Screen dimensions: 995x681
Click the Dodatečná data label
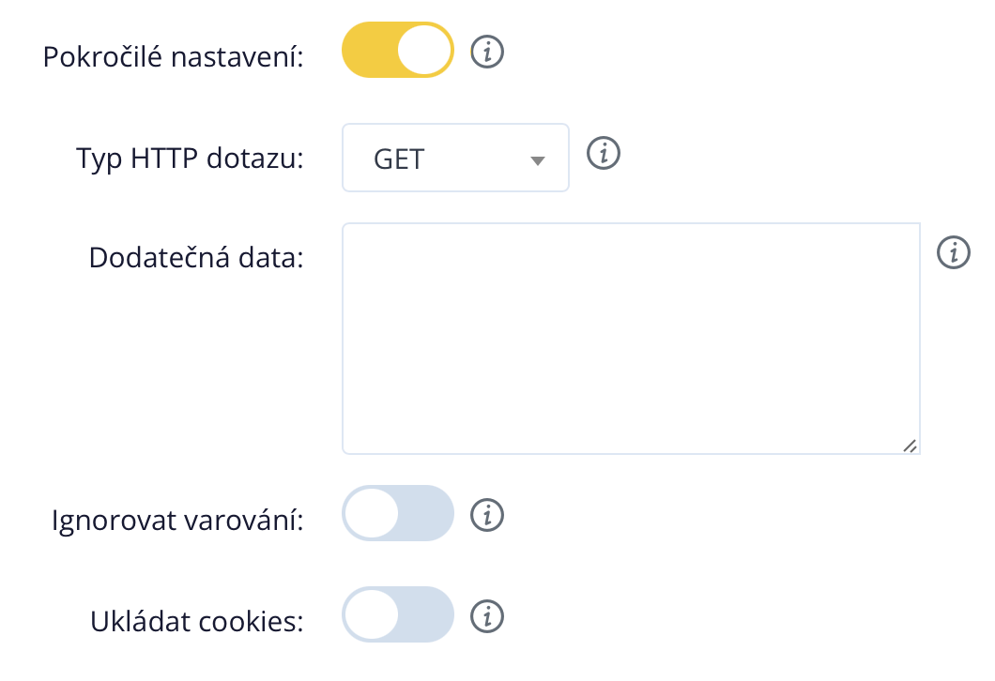pos(196,257)
